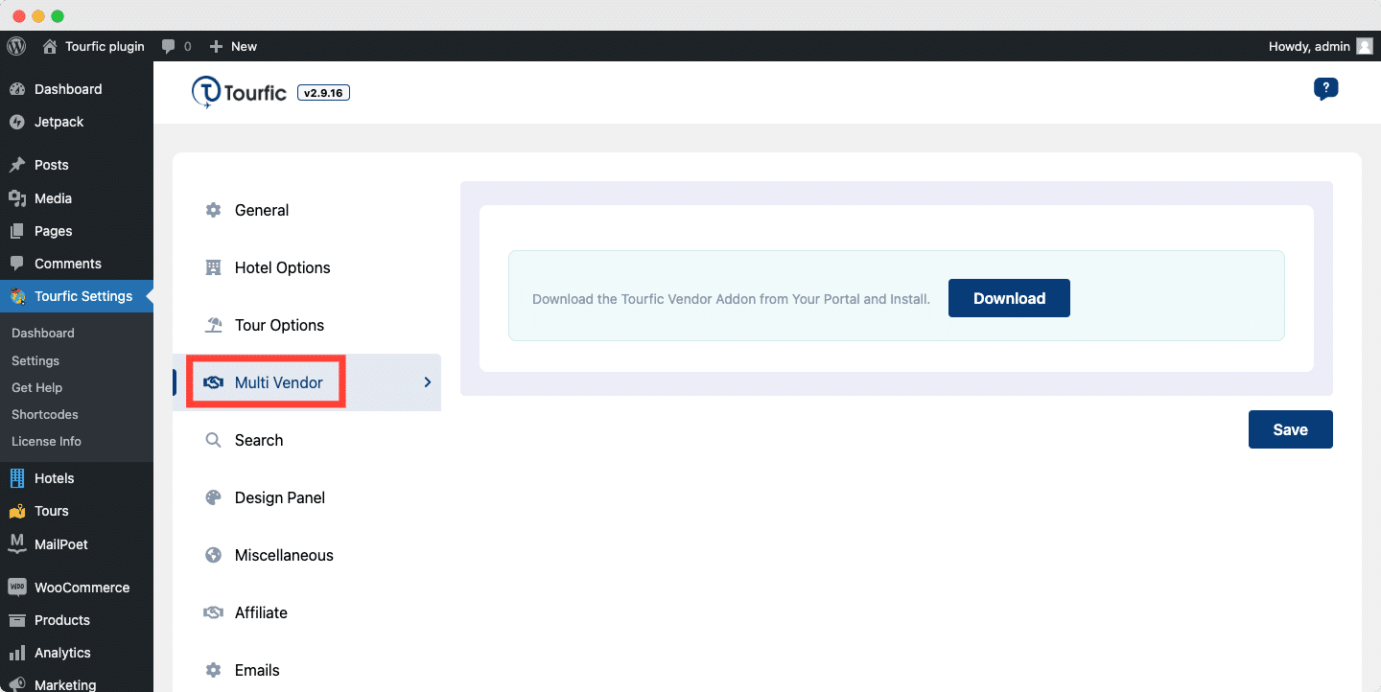Viewport: 1381px width, 692px height.
Task: Click the Emails gear icon
Action: coord(214,670)
